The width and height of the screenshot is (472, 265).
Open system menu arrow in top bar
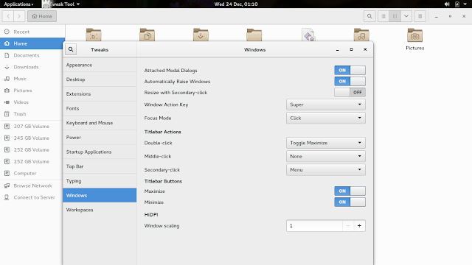coord(465,4)
